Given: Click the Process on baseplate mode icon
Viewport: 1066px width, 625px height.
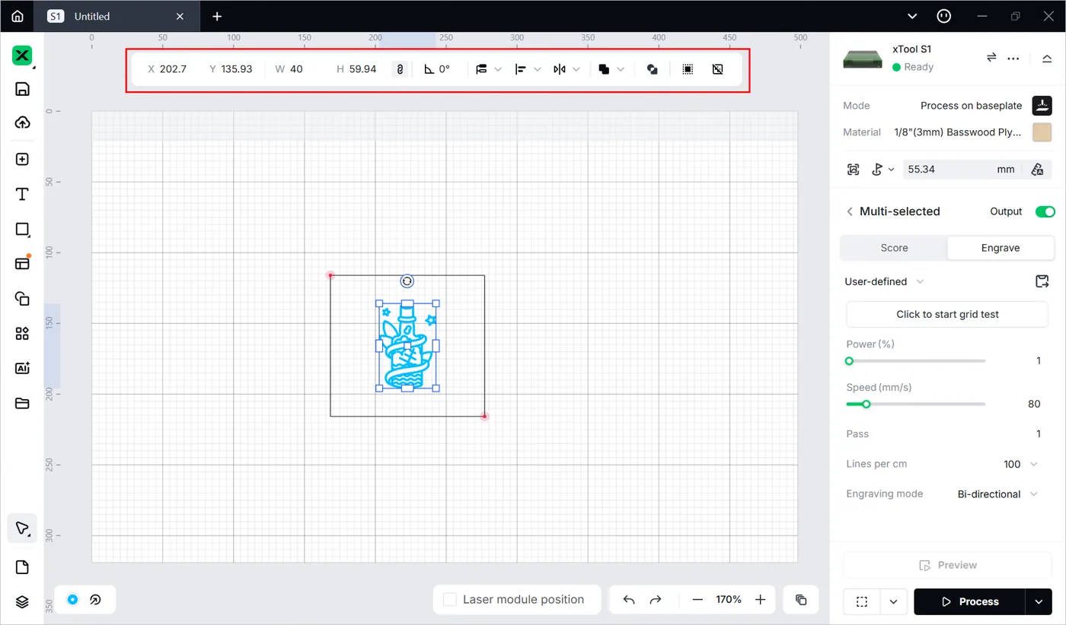Looking at the screenshot, I should pyautogui.click(x=1042, y=106).
